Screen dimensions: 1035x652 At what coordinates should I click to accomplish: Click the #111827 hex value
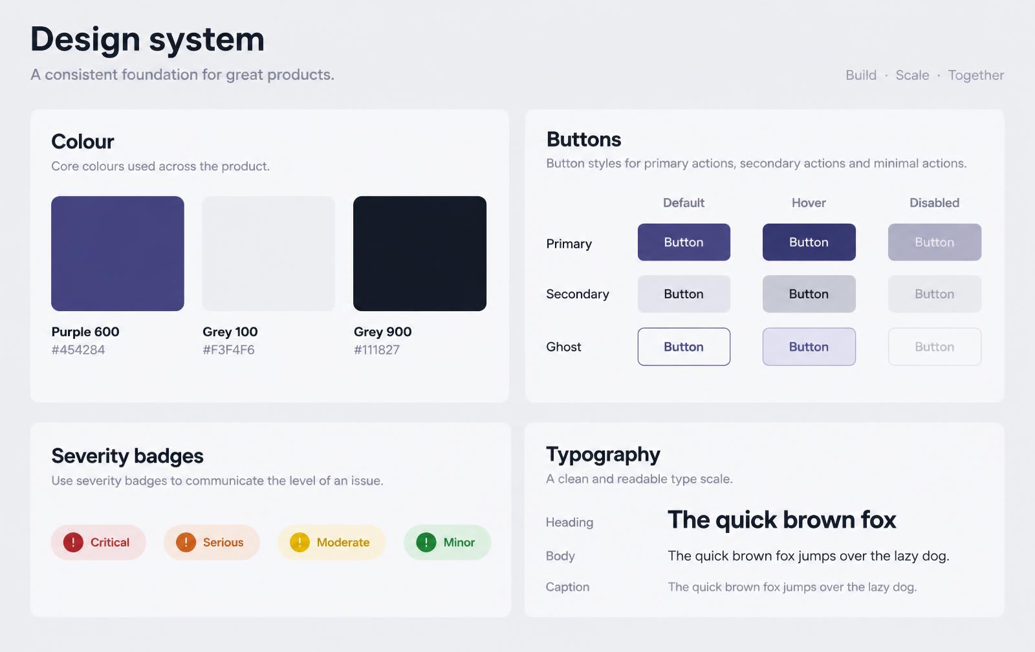[376, 350]
